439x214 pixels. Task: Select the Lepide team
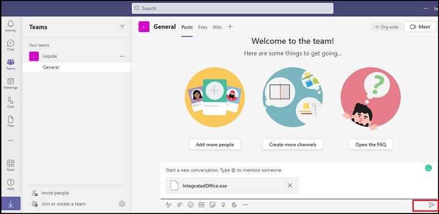point(77,56)
